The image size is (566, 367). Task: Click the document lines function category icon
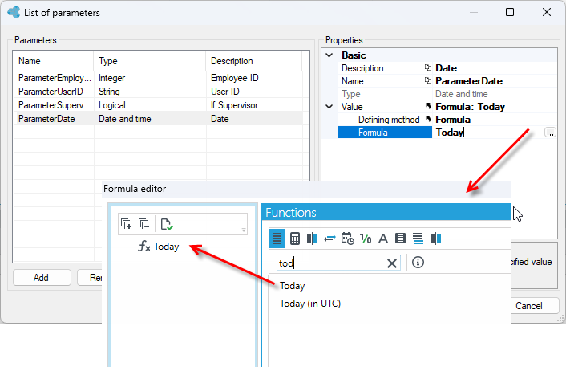coord(400,239)
